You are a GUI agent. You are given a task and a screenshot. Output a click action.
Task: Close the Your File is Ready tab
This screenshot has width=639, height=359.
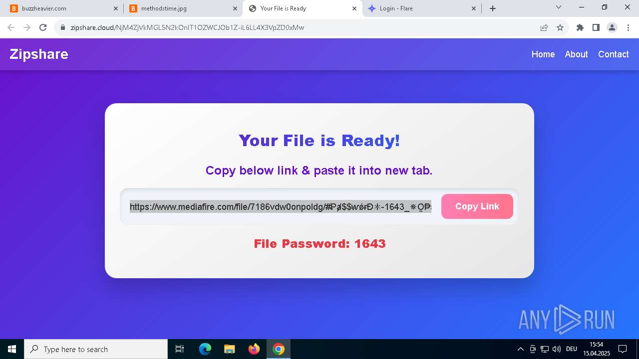click(355, 8)
